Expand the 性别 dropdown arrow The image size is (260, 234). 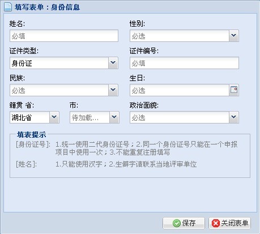(234, 36)
